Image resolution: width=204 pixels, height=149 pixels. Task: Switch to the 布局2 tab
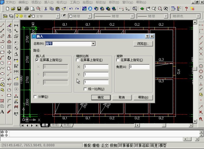point(67,125)
